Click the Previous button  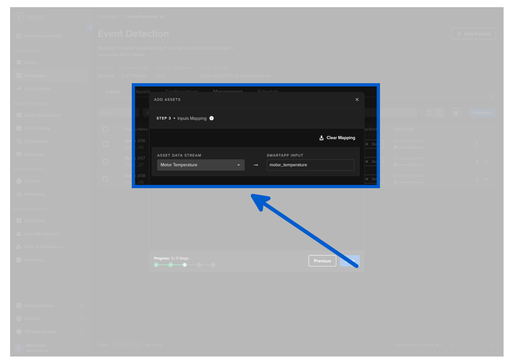pos(322,261)
